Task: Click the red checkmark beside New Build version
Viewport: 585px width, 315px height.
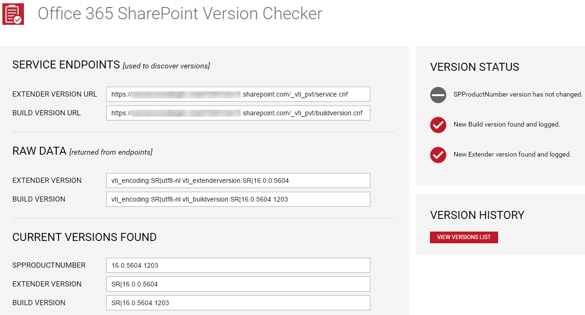Action: [438, 125]
